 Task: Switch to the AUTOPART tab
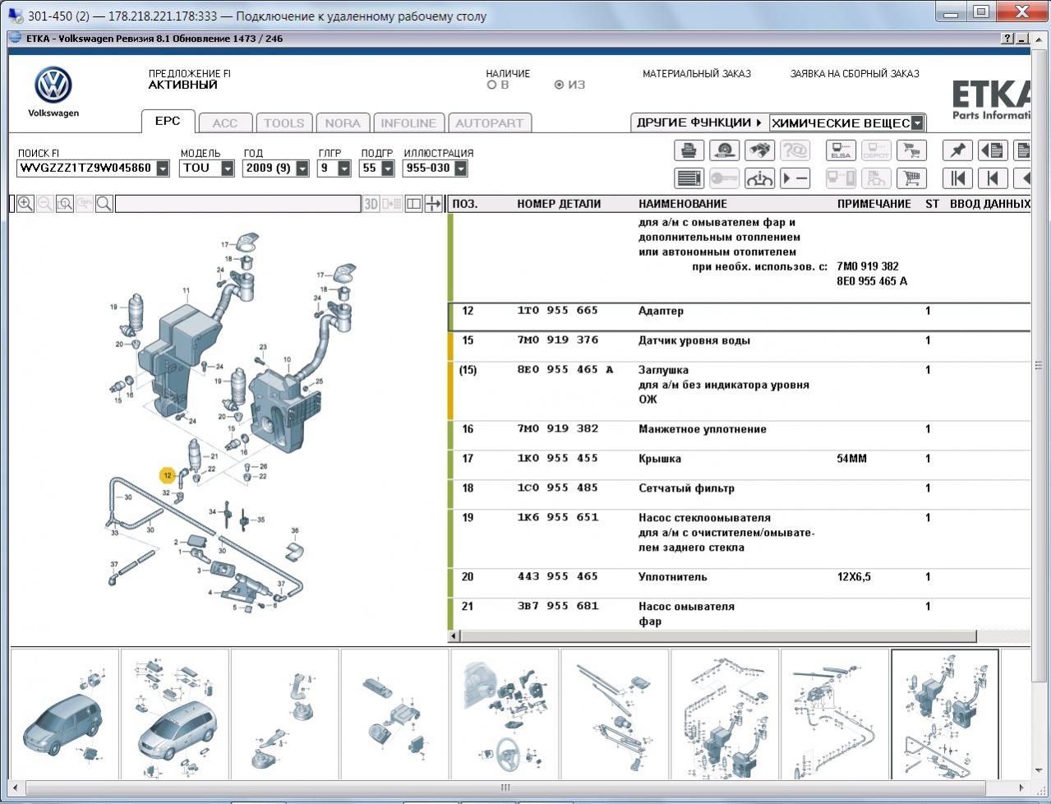(490, 123)
